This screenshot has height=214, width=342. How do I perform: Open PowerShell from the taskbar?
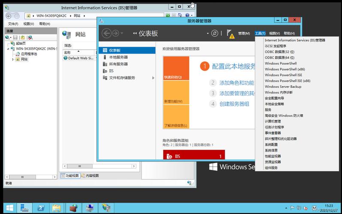[41, 208]
